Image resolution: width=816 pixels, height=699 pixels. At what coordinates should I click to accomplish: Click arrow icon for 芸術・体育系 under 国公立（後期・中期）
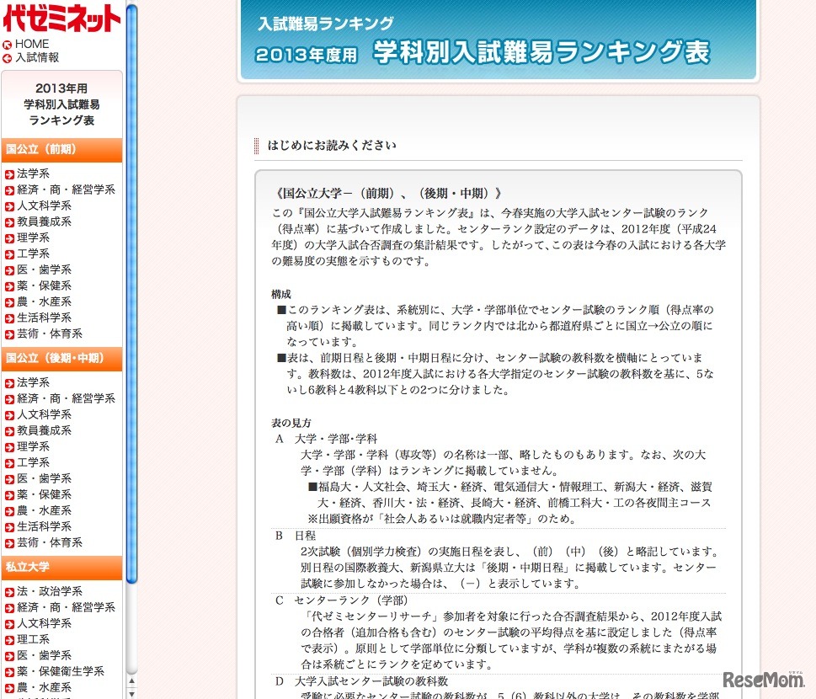point(9,544)
